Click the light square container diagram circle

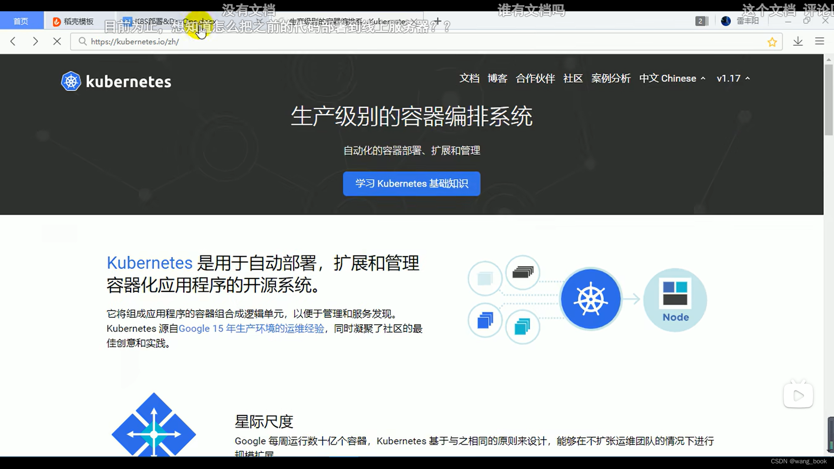click(485, 278)
